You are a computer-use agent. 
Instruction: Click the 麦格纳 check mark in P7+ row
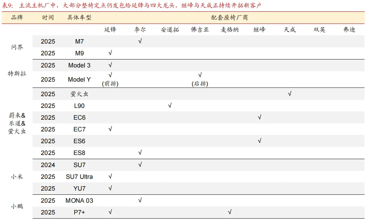click(x=230, y=212)
